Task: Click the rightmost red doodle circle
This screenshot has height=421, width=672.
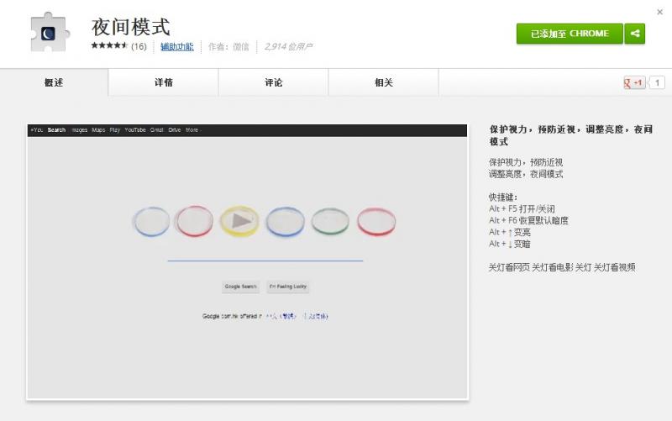Action: (x=375, y=221)
